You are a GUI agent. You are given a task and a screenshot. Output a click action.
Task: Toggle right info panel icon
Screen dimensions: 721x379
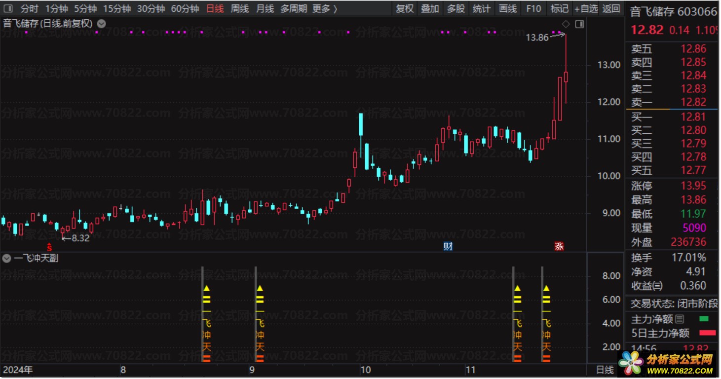[x=579, y=24]
